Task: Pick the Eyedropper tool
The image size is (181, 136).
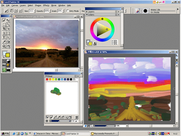Action: 4,42
